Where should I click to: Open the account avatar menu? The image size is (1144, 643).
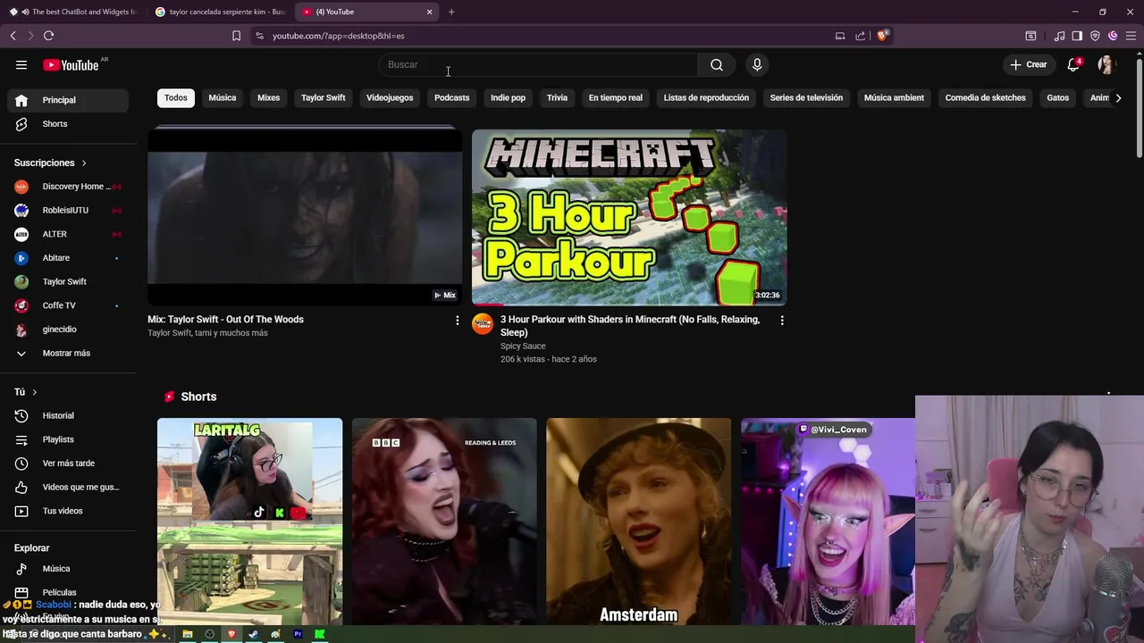coord(1106,64)
